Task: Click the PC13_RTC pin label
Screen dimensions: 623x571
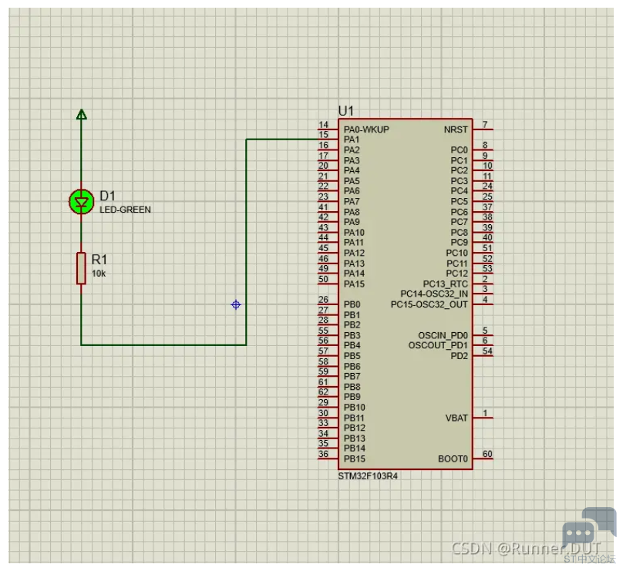Action: (446, 284)
